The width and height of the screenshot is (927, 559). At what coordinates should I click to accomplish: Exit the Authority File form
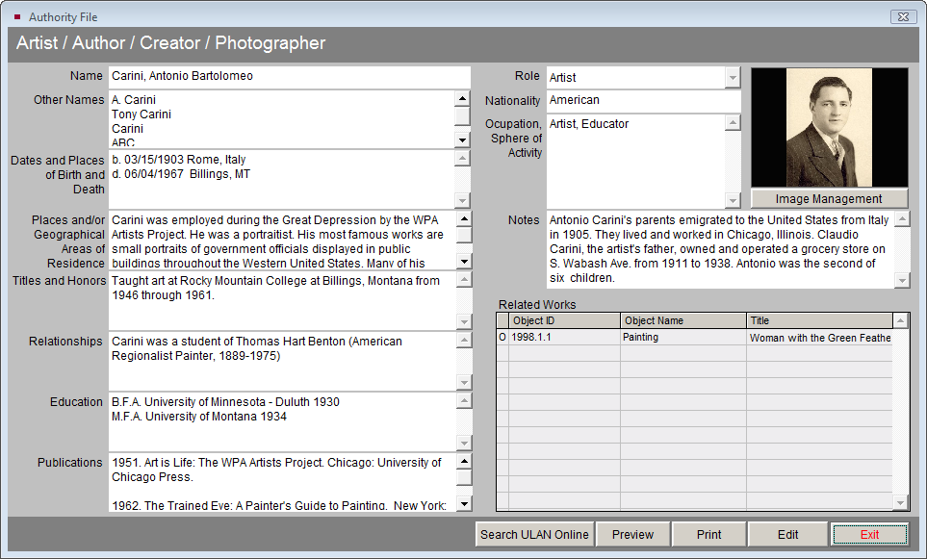coord(869,534)
